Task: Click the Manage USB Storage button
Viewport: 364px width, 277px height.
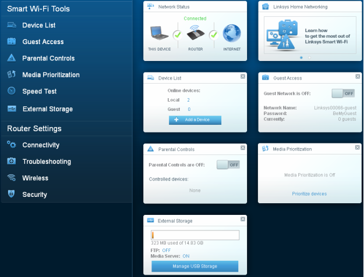Action: [x=195, y=266]
